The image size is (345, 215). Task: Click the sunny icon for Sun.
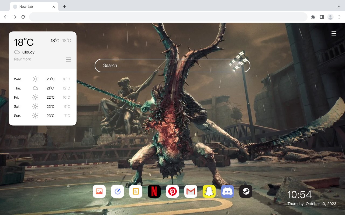(x=35, y=116)
